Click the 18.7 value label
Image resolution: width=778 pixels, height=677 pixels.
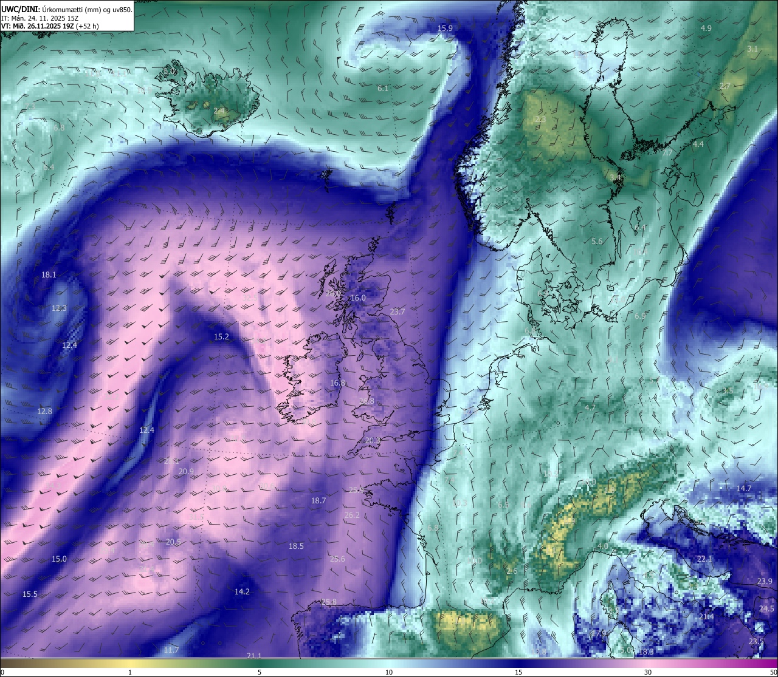318,501
